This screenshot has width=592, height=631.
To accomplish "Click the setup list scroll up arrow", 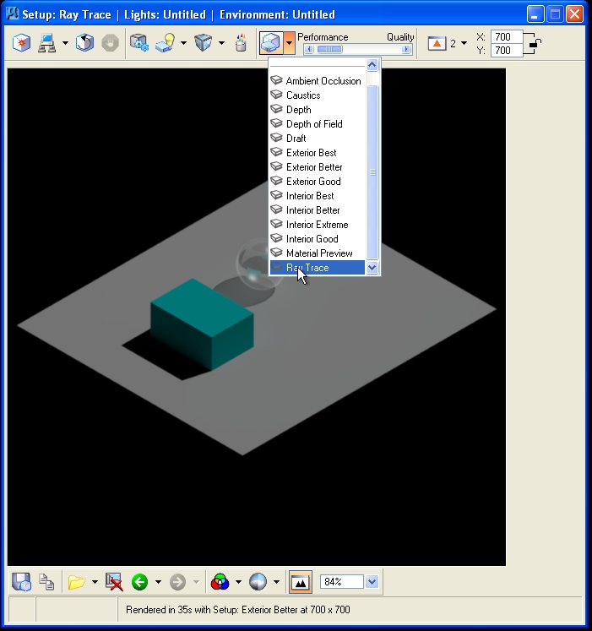I will (372, 65).
